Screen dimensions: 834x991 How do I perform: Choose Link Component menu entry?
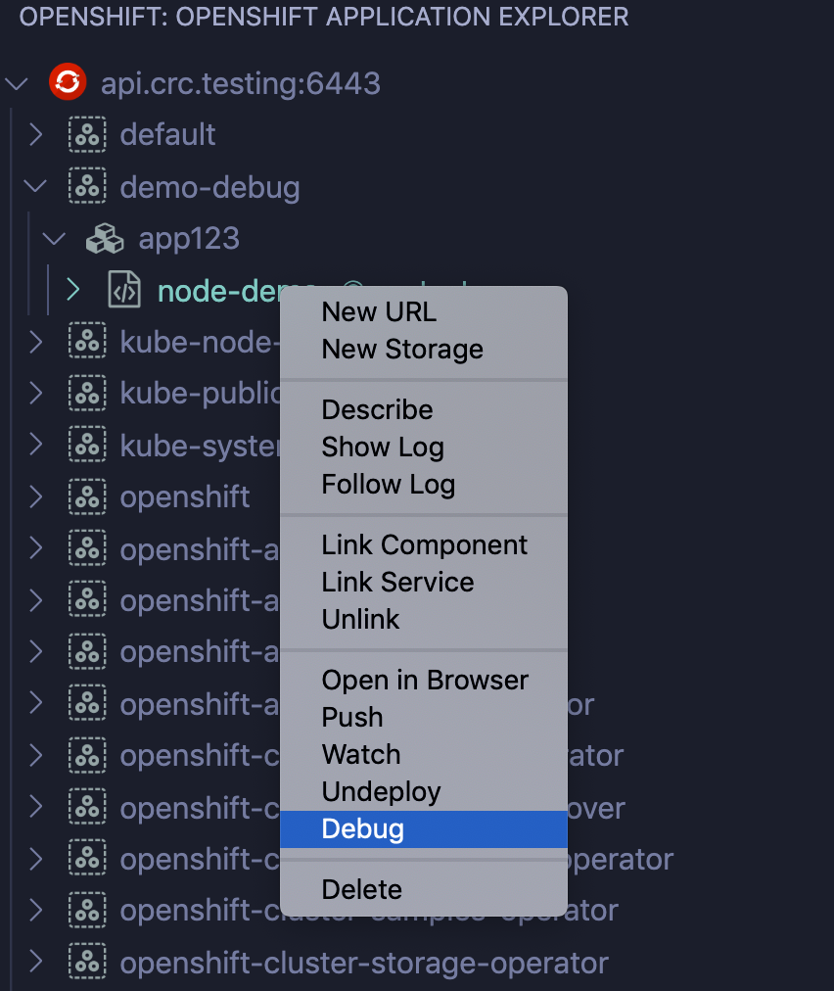click(x=425, y=545)
